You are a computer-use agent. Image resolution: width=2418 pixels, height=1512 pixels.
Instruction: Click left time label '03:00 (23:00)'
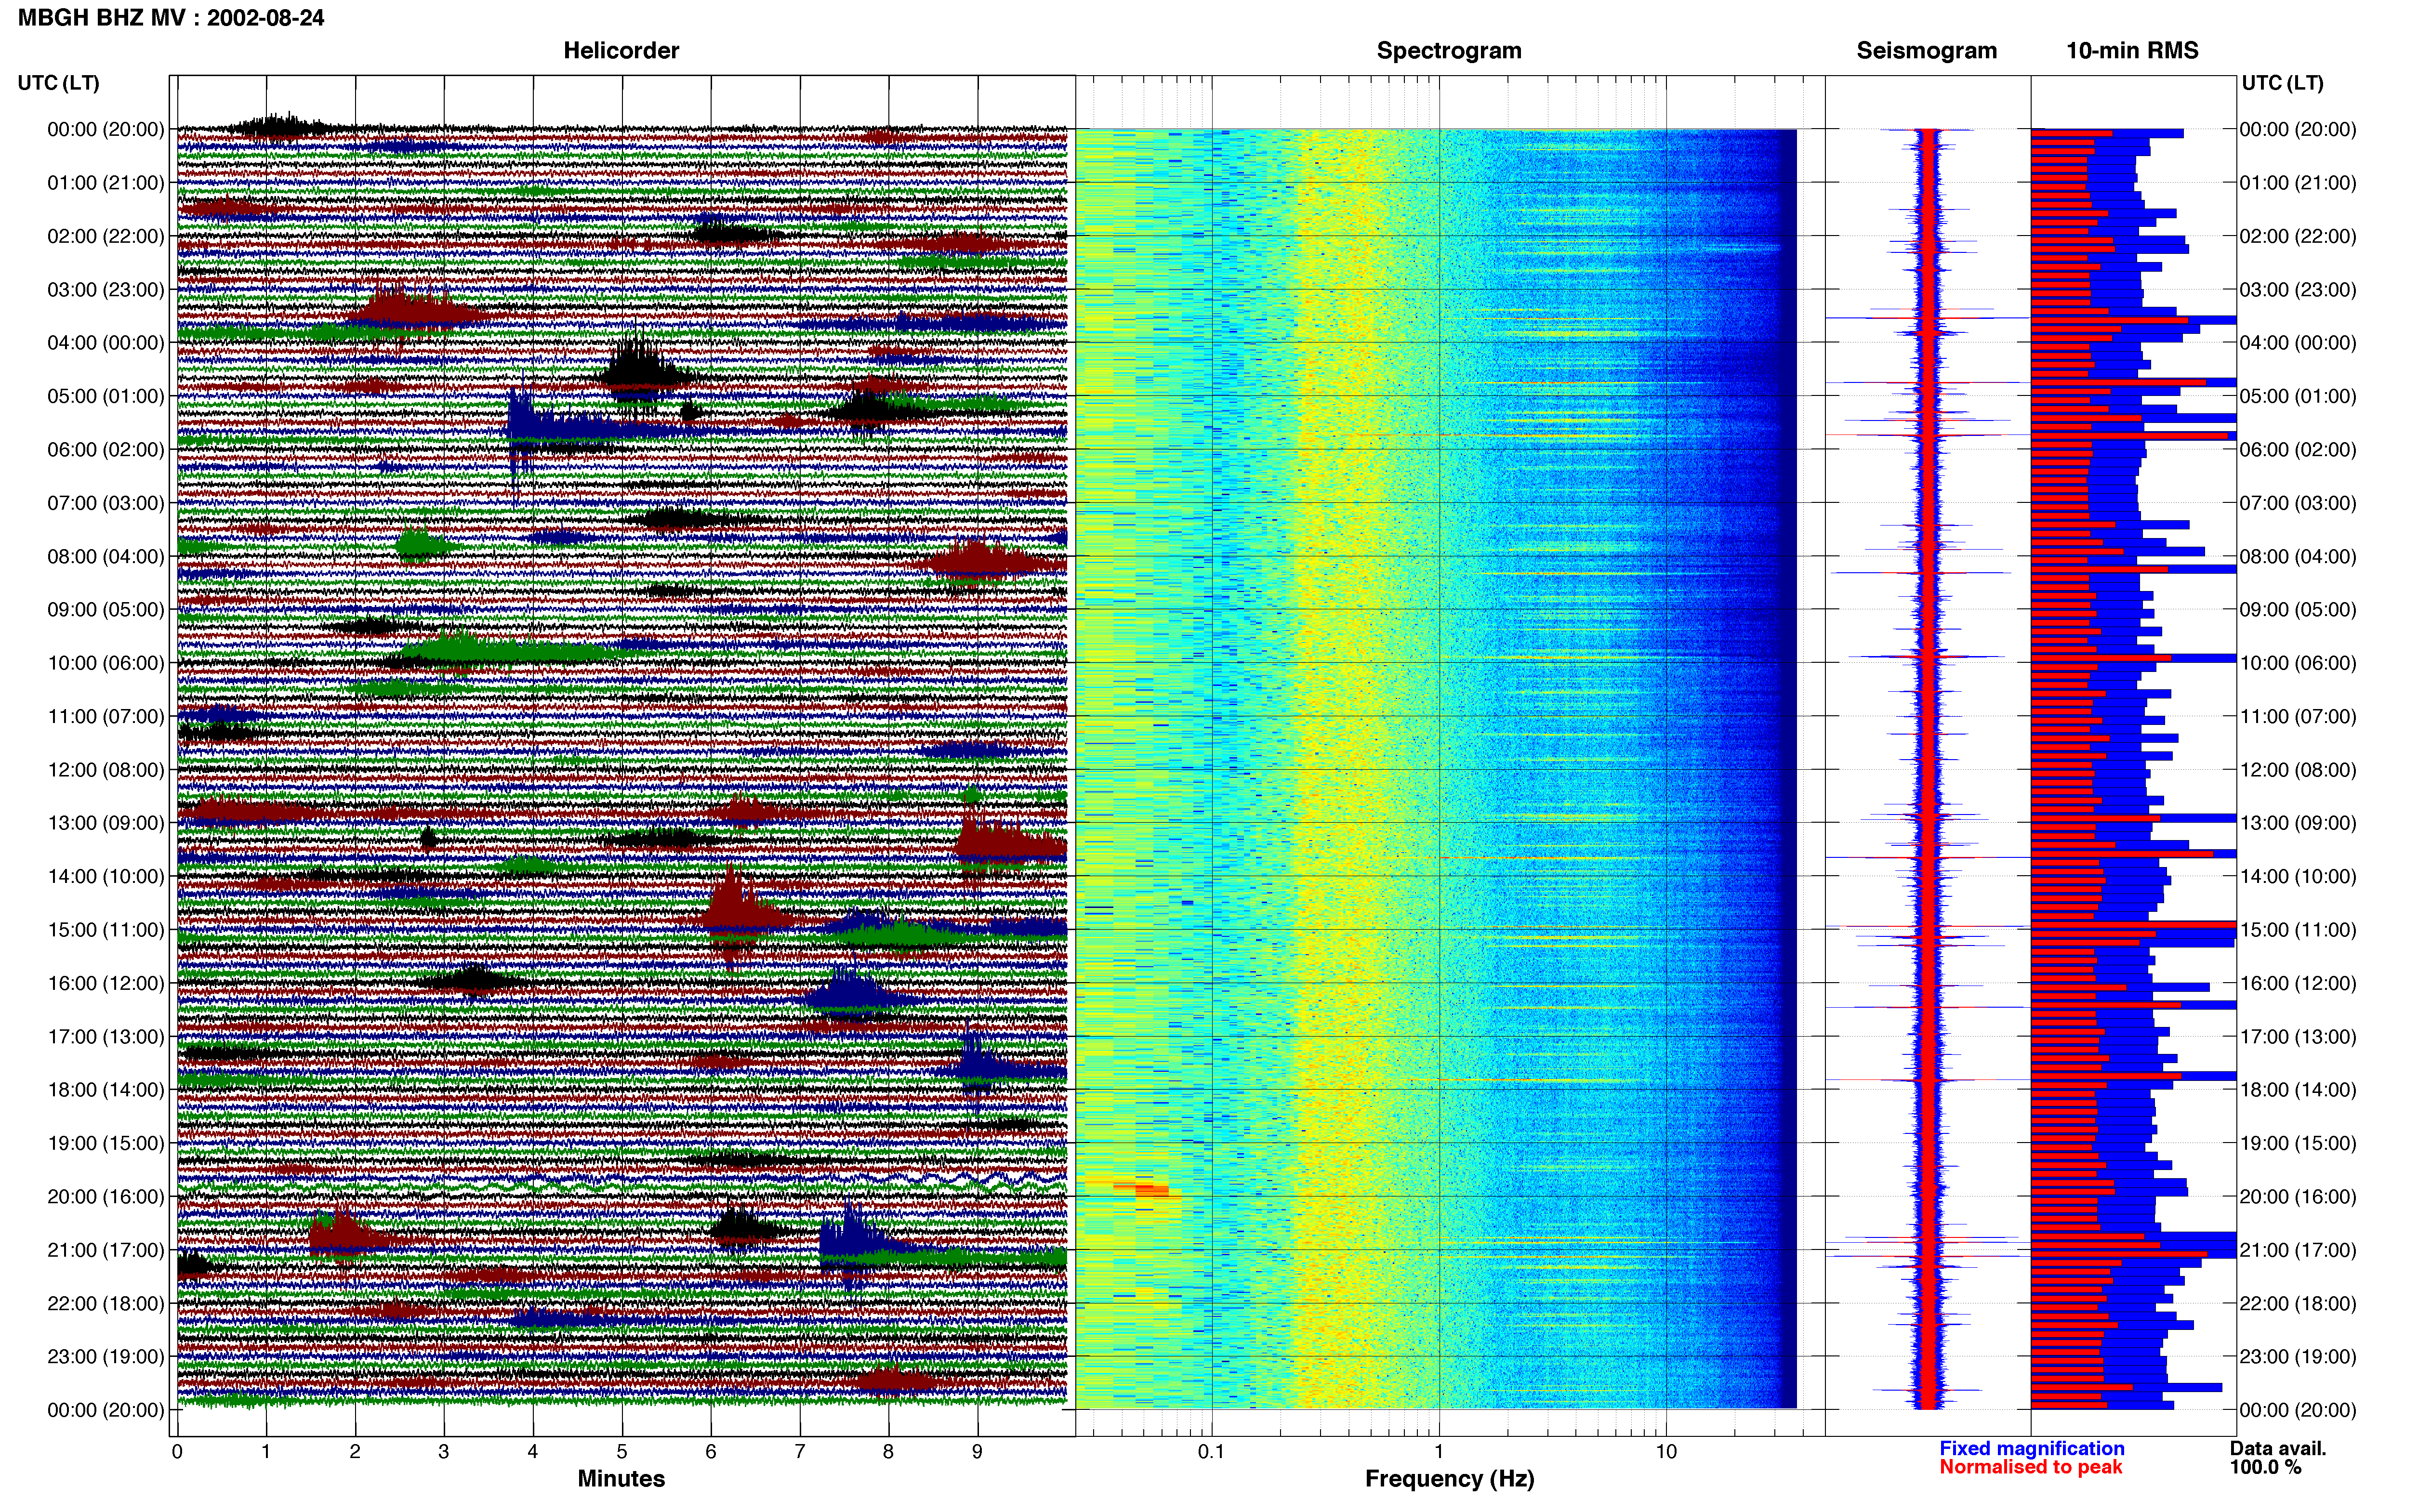click(x=106, y=290)
